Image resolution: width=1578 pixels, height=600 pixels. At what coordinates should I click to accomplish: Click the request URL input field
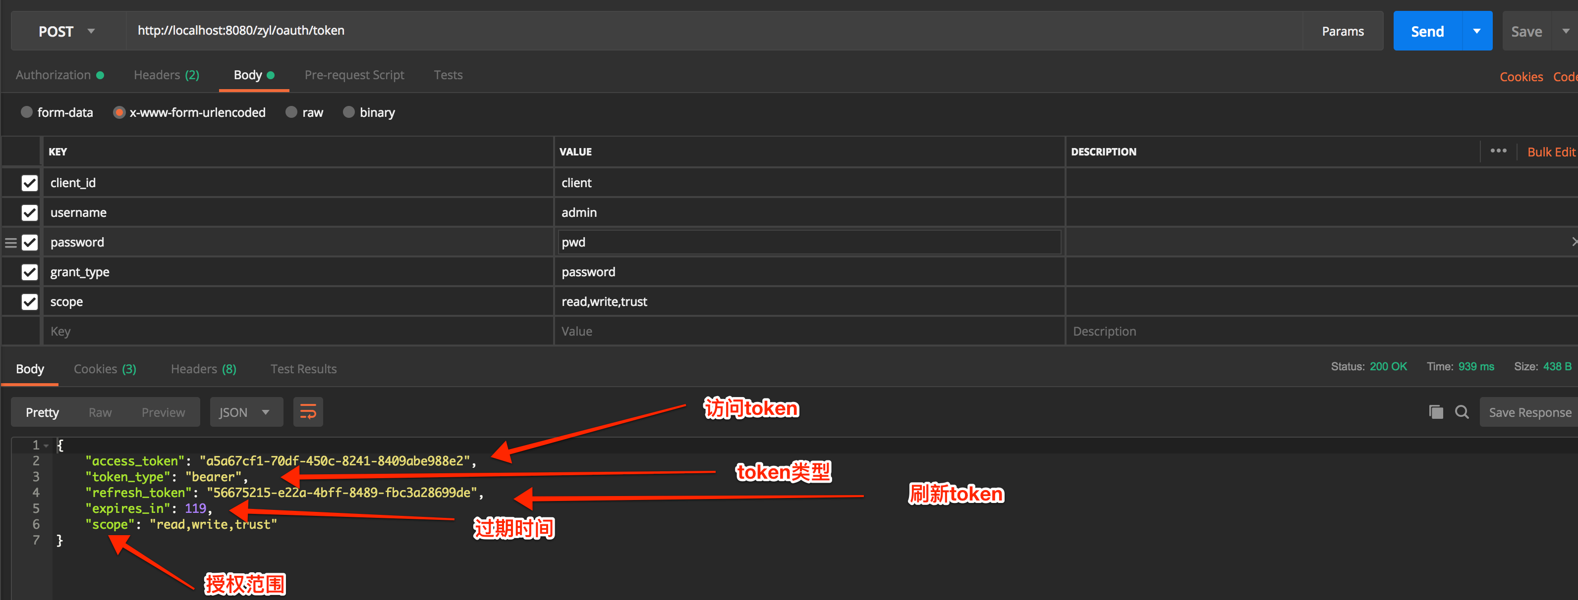711,31
